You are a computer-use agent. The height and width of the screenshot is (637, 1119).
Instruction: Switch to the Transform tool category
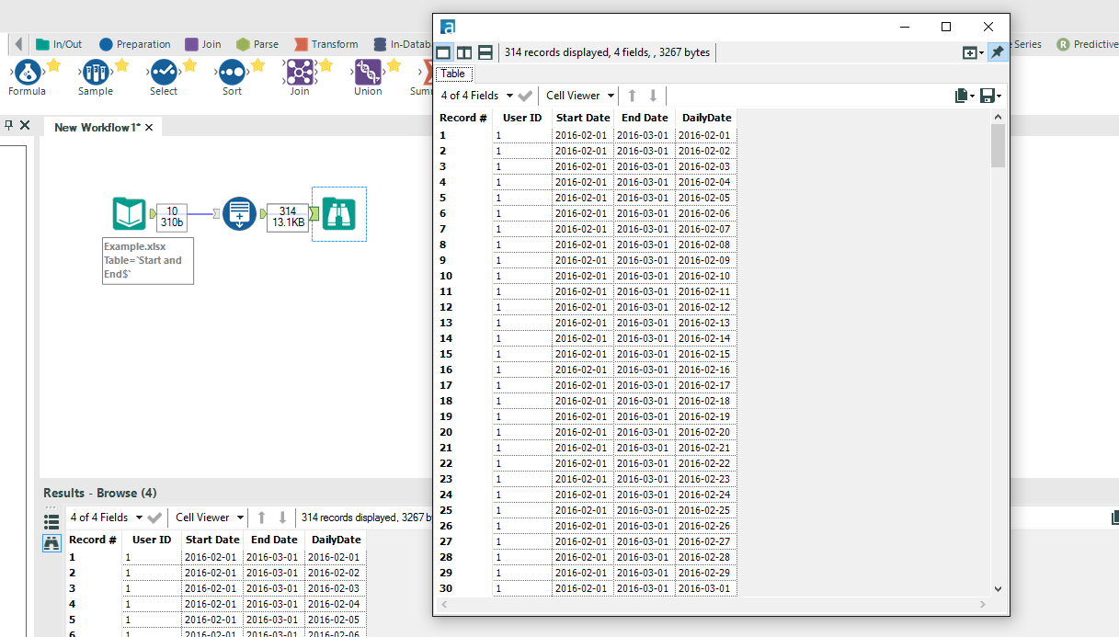coord(326,44)
